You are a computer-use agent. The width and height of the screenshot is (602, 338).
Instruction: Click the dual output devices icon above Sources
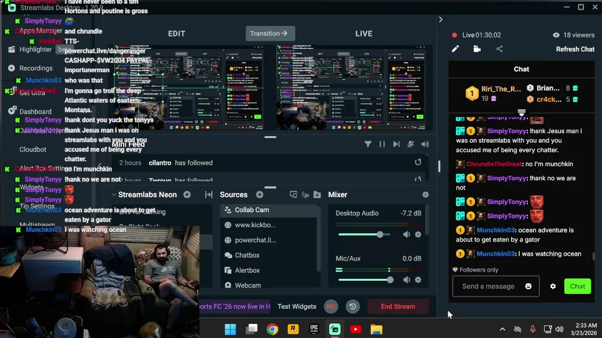click(293, 194)
